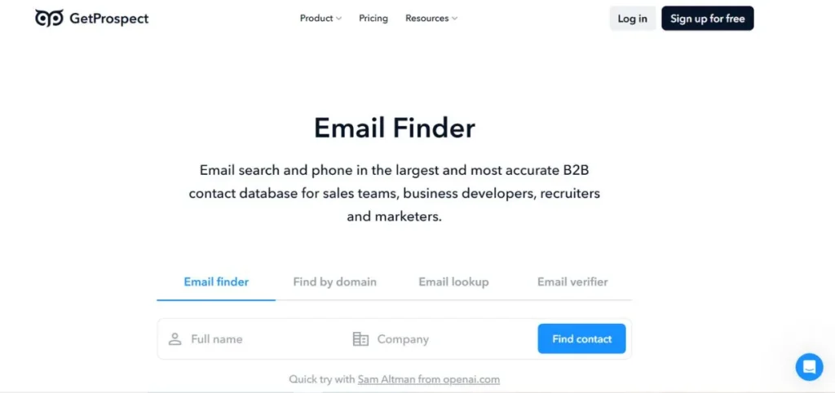Click the Log in button
This screenshot has height=393, width=835.
632,19
